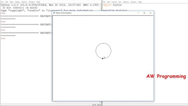Open Format menu in the editor window
Image resolution: width=188 pixels, height=106 pixels.
click(114, 2)
